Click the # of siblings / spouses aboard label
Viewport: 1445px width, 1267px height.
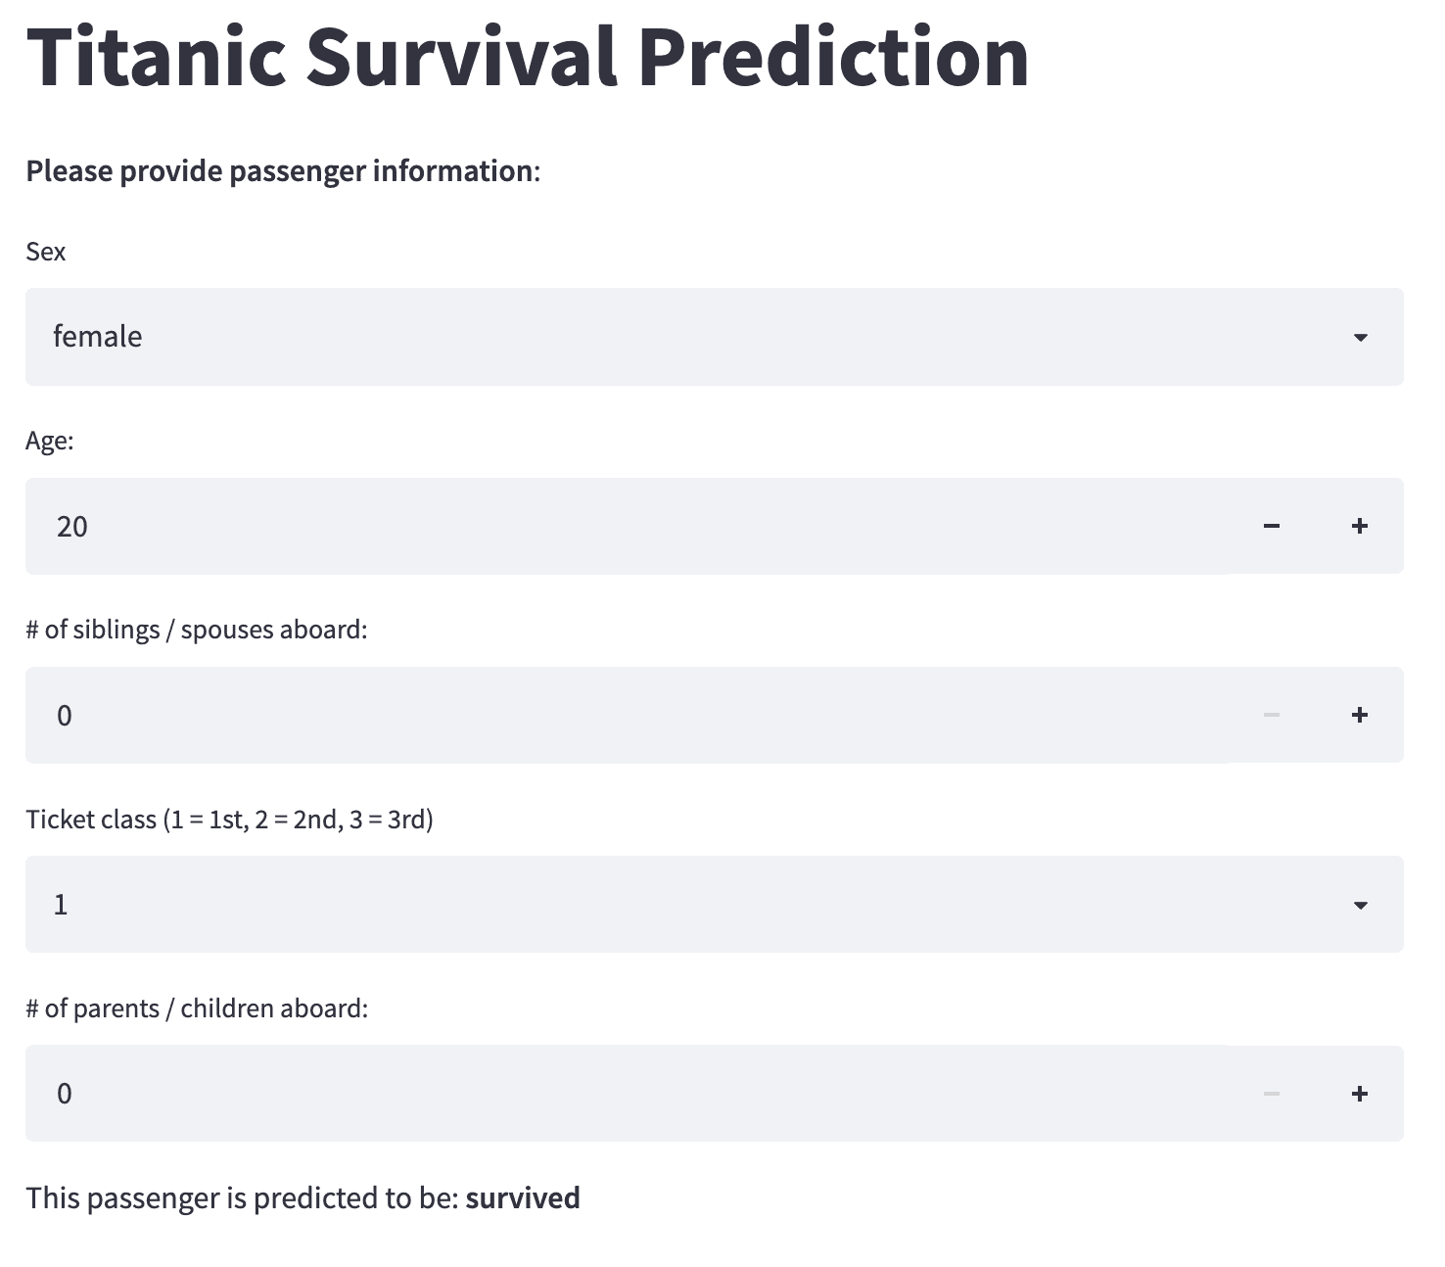(x=197, y=630)
